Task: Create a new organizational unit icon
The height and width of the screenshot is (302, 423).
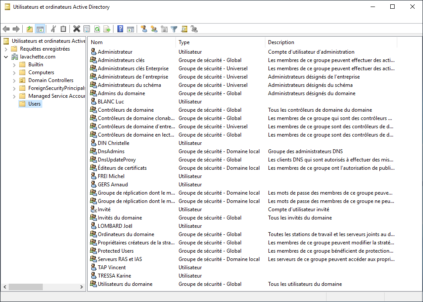Action: click(164, 29)
